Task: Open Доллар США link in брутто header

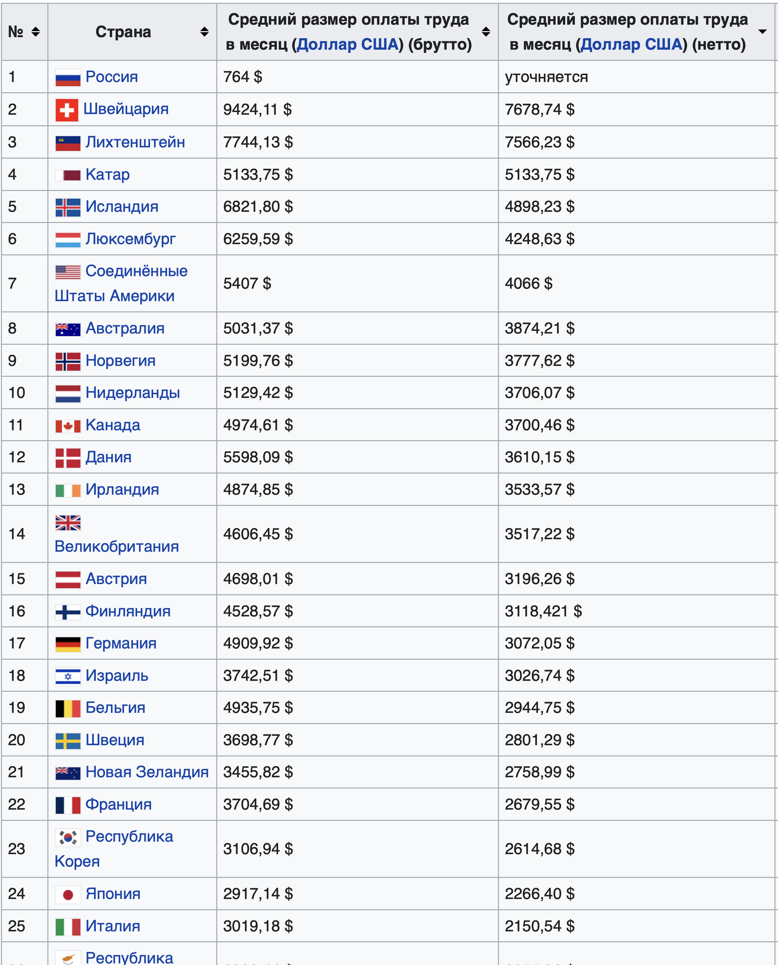Action: point(347,44)
